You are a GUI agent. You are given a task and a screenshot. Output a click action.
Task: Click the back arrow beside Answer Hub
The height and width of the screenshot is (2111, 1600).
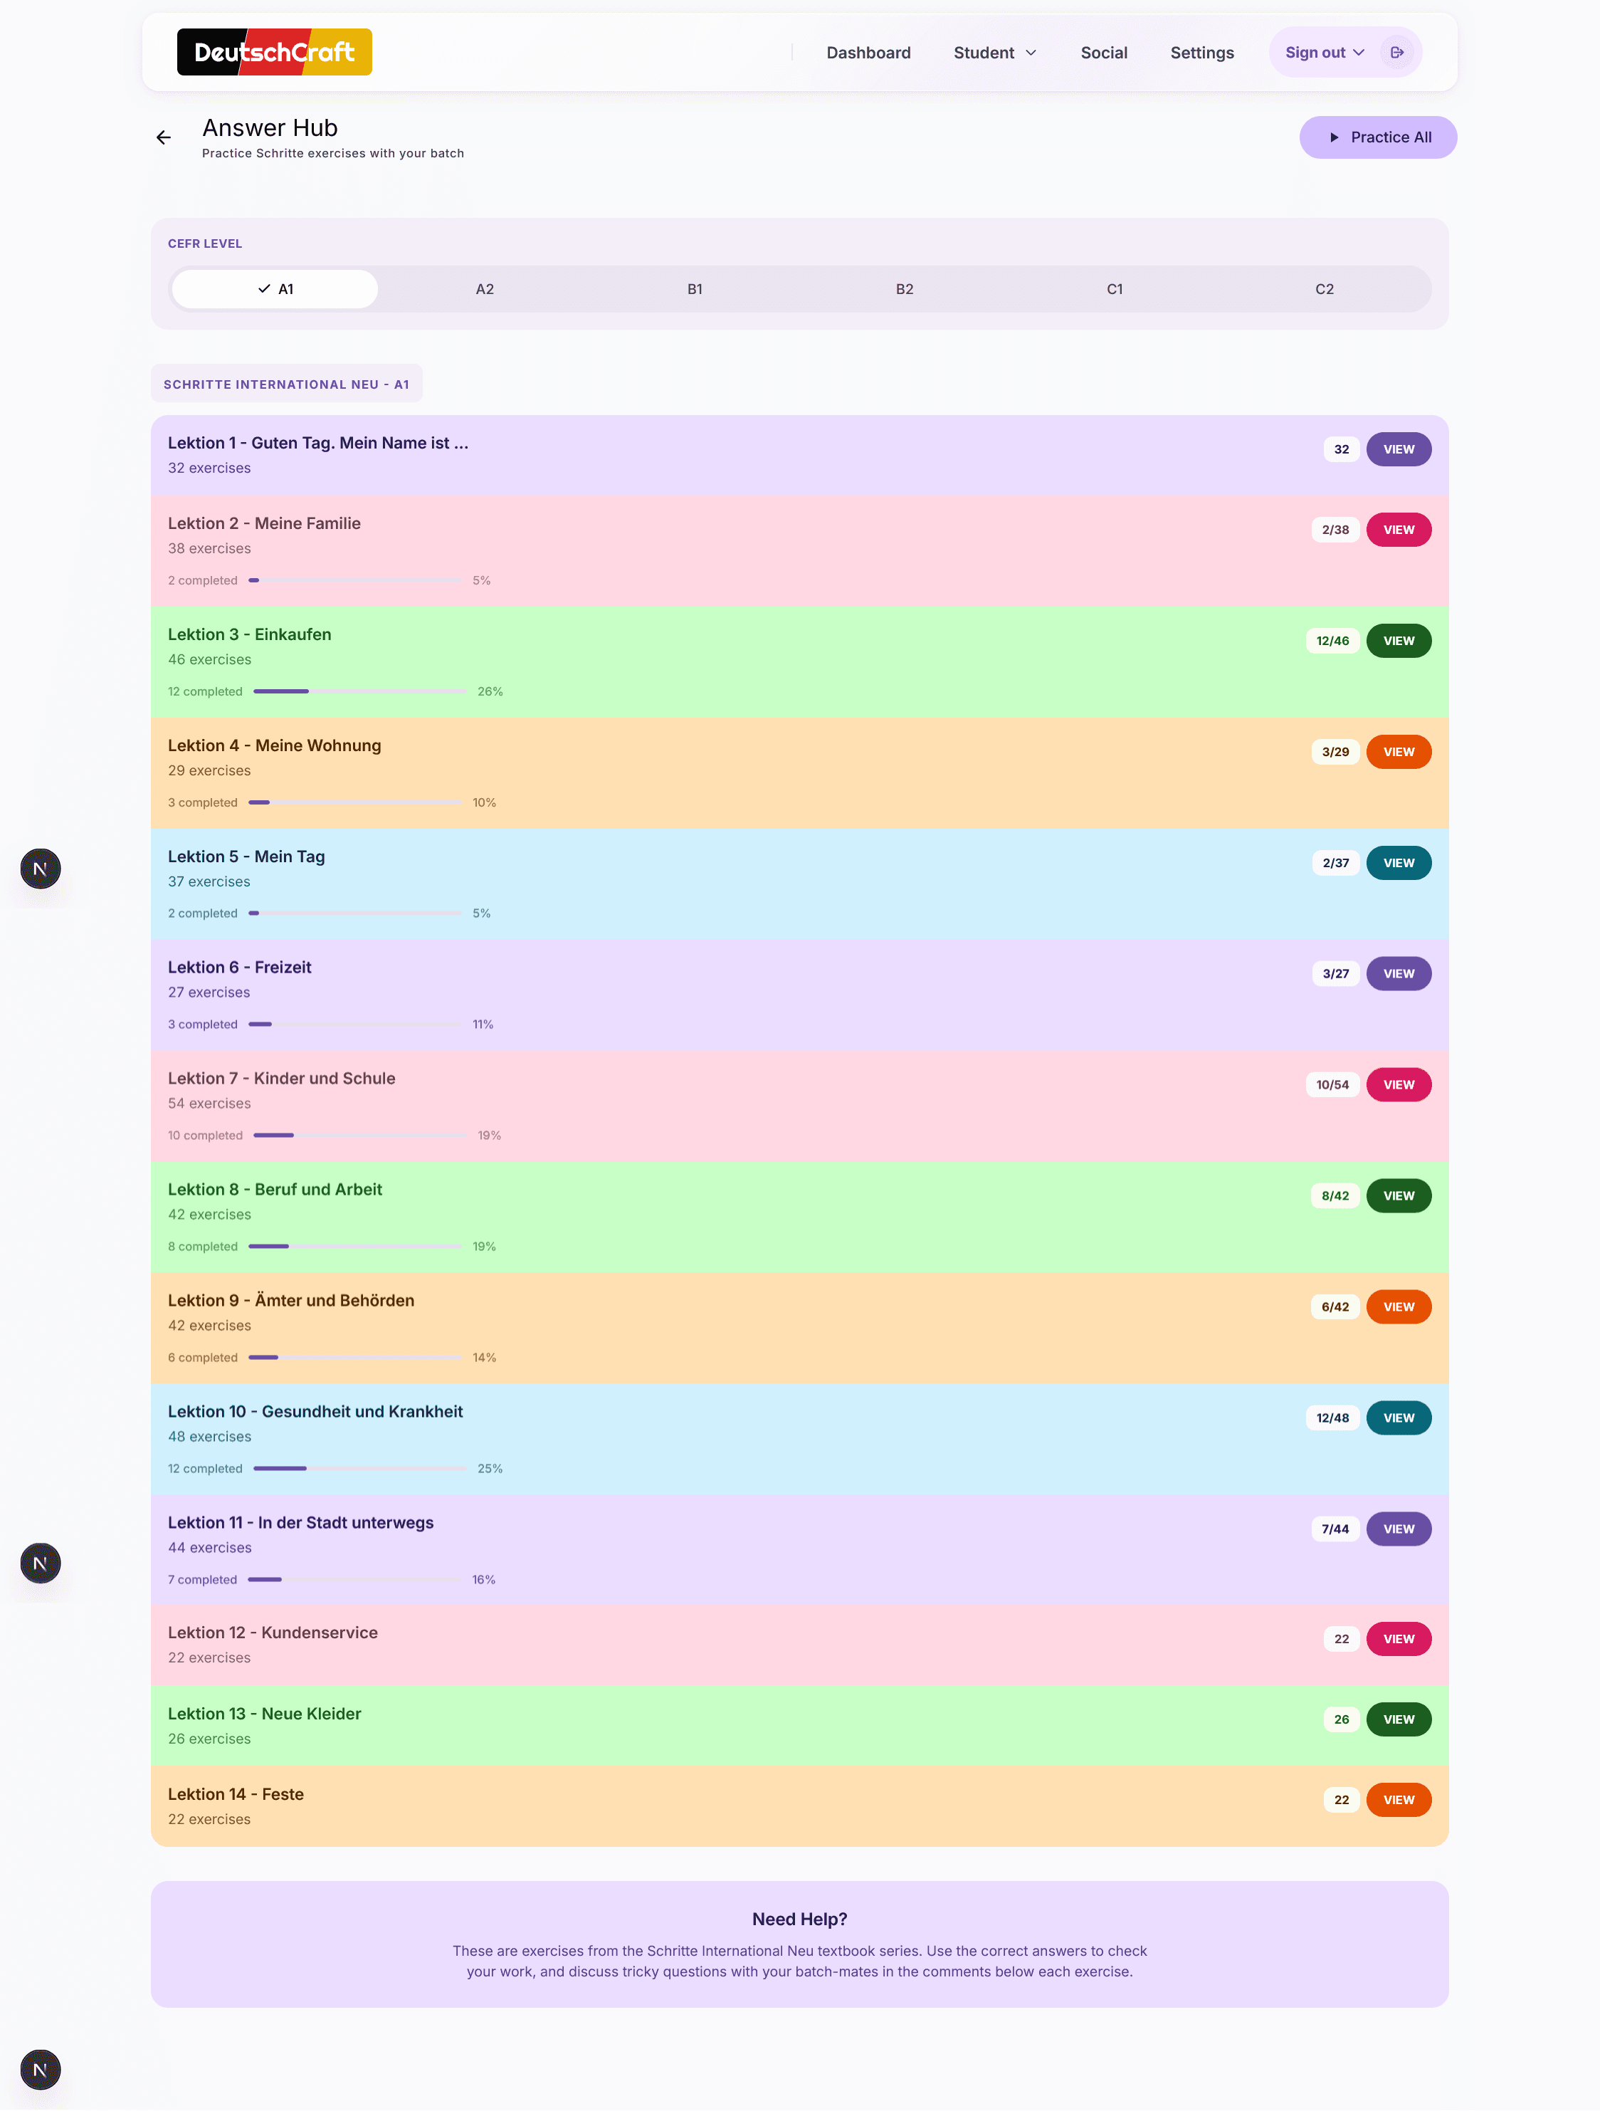coord(163,137)
